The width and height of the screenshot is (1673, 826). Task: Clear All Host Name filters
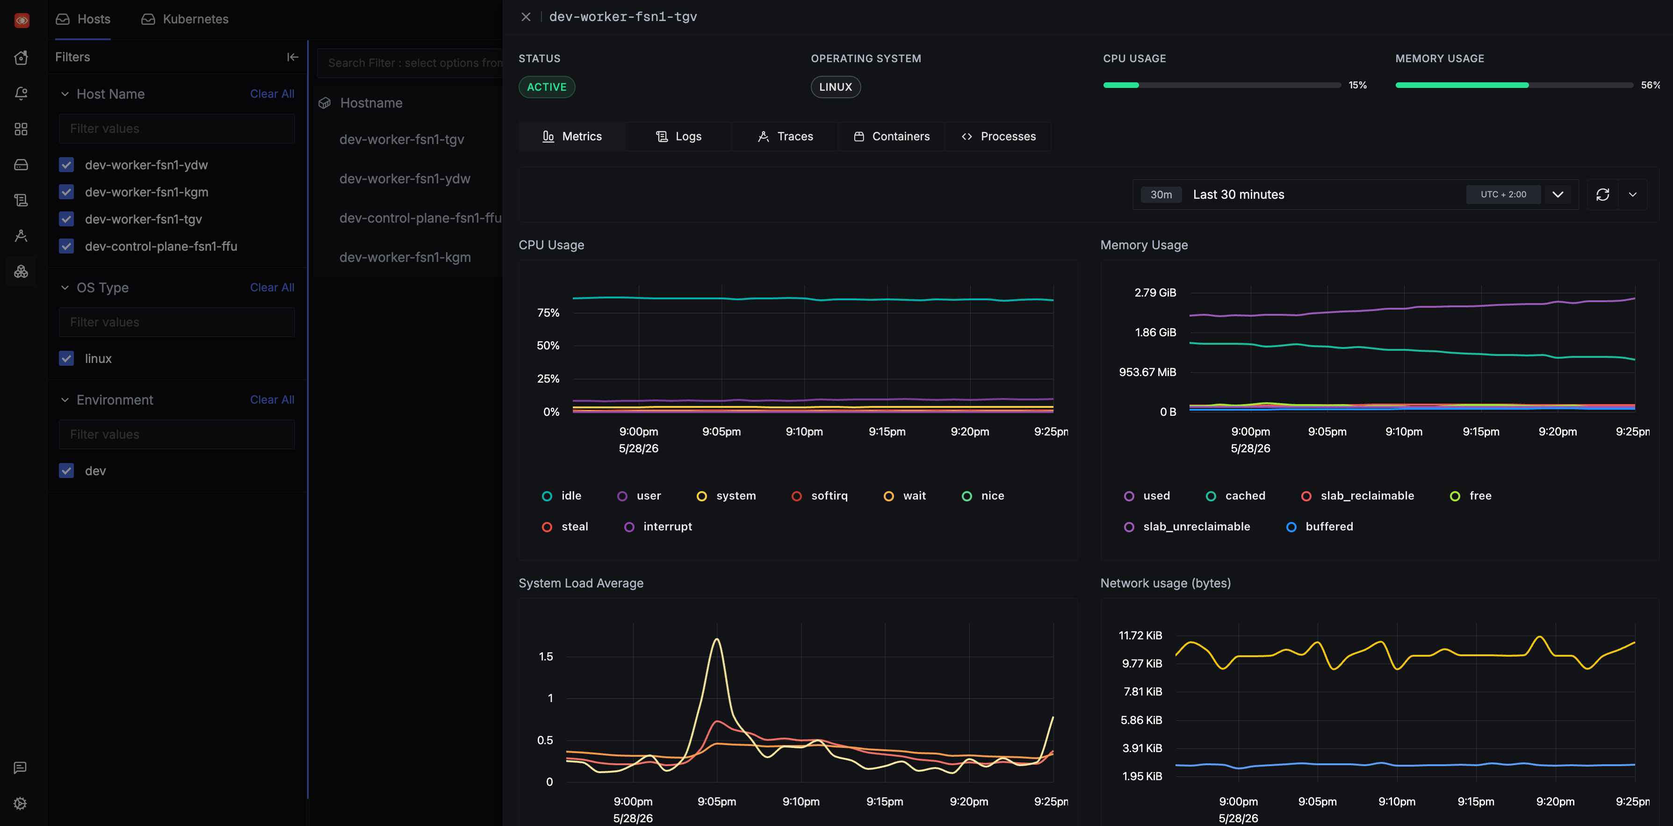click(x=272, y=94)
